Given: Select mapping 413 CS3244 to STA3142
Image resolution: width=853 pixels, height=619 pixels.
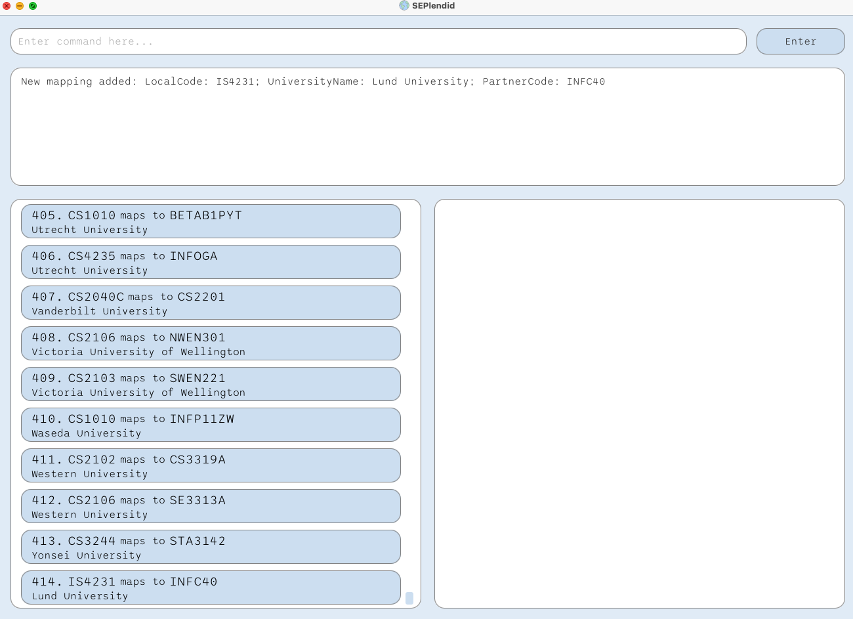Looking at the screenshot, I should point(211,547).
